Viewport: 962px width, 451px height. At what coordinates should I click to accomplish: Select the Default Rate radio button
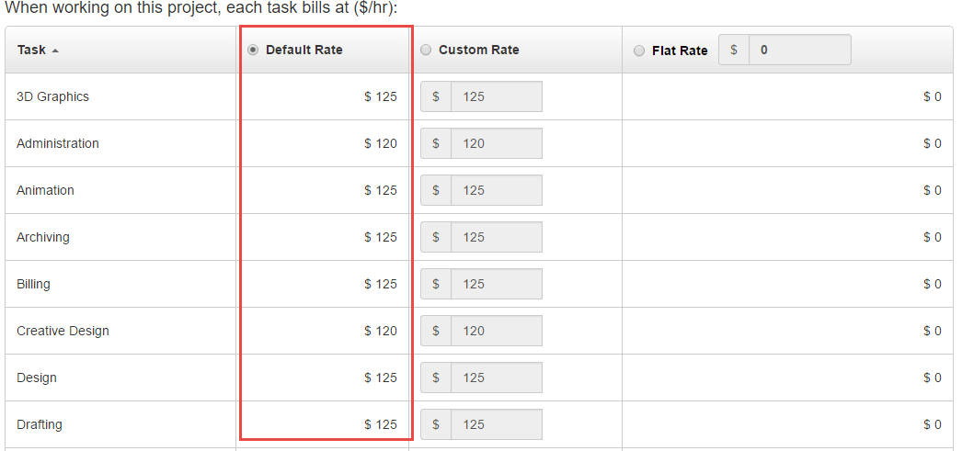[x=253, y=50]
